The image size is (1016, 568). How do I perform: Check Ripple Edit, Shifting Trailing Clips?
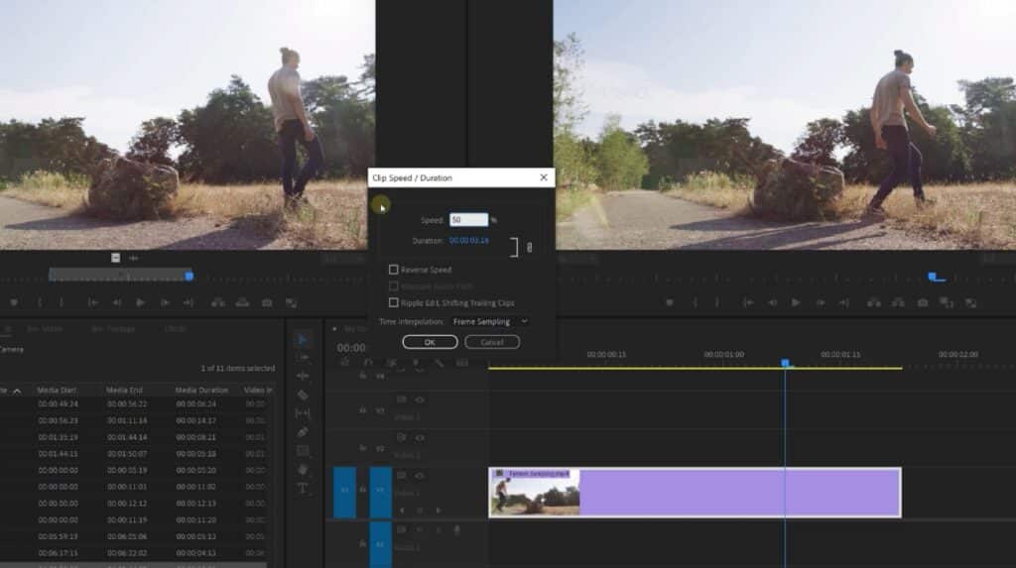click(x=394, y=302)
